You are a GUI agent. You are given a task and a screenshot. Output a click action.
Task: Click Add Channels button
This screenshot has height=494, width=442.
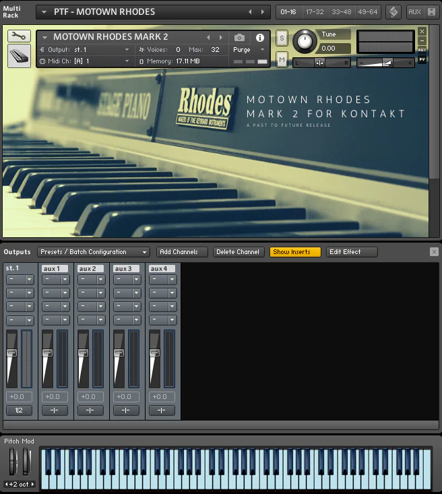(182, 252)
